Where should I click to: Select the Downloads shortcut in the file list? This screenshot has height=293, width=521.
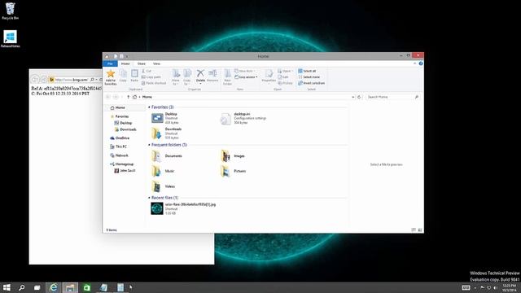click(x=166, y=133)
